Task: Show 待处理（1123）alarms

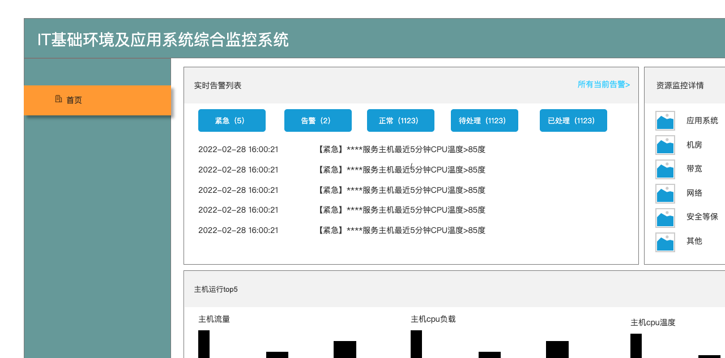Action: pos(484,120)
